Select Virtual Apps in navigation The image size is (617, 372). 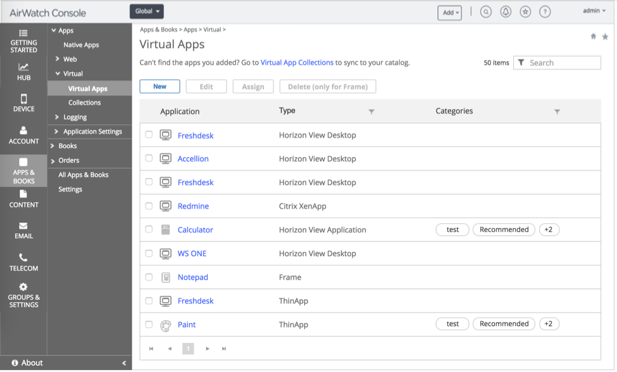90,89
